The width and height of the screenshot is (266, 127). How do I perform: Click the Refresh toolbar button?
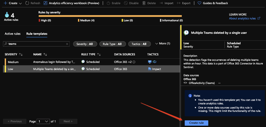coord(33,3)
